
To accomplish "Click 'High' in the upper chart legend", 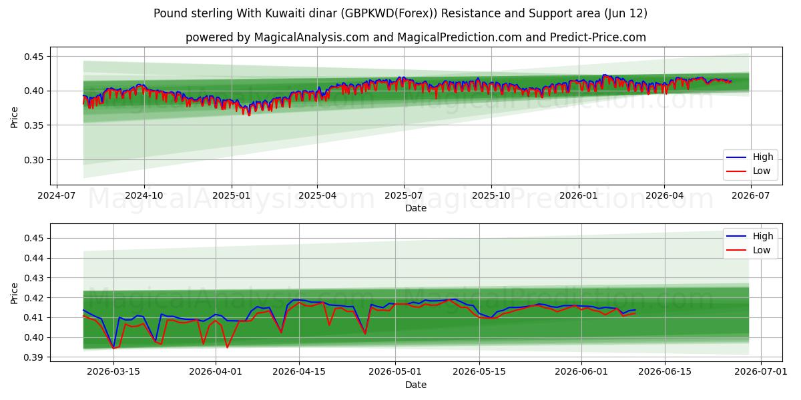I will (763, 157).
